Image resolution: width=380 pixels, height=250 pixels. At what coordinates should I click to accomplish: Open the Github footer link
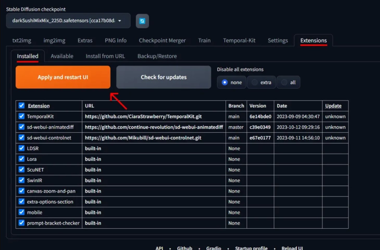184,248
